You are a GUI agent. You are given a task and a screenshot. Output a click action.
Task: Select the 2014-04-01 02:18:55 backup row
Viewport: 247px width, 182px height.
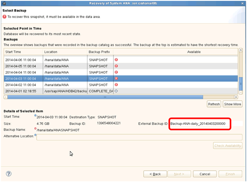coord(23,90)
